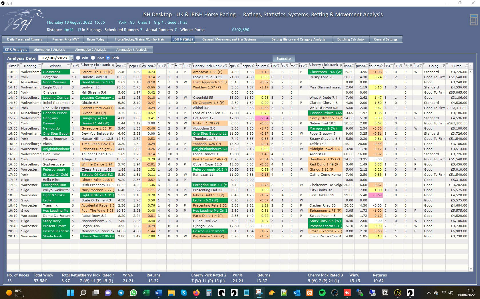Open the Cherry Pick Rank 2 filter
This screenshot has width=480, height=299.
pyautogui.click(x=226, y=66)
